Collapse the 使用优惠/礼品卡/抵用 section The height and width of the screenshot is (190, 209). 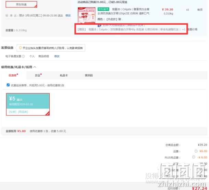point(35,67)
